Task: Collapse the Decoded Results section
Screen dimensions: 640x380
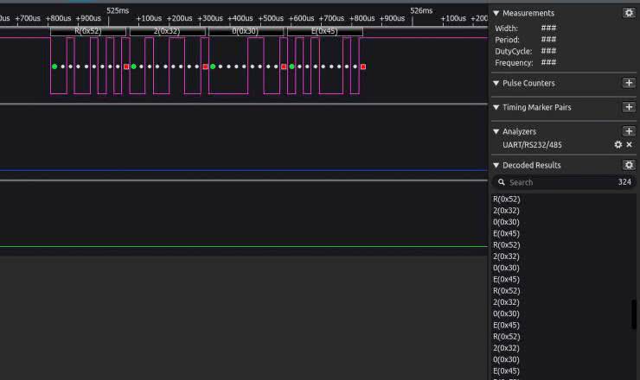Action: pyautogui.click(x=496, y=165)
